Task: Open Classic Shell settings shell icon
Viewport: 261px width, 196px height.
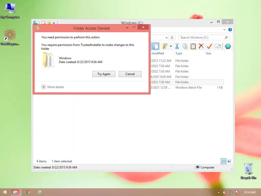Action: click(228, 46)
